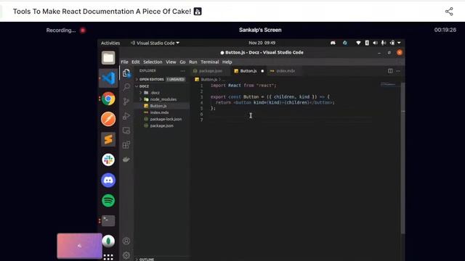This screenshot has height=261, width=465.
Task: Open Spotify from the dock
Action: (108, 201)
